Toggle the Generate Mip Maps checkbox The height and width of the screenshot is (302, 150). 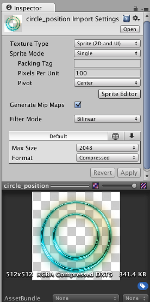click(78, 105)
